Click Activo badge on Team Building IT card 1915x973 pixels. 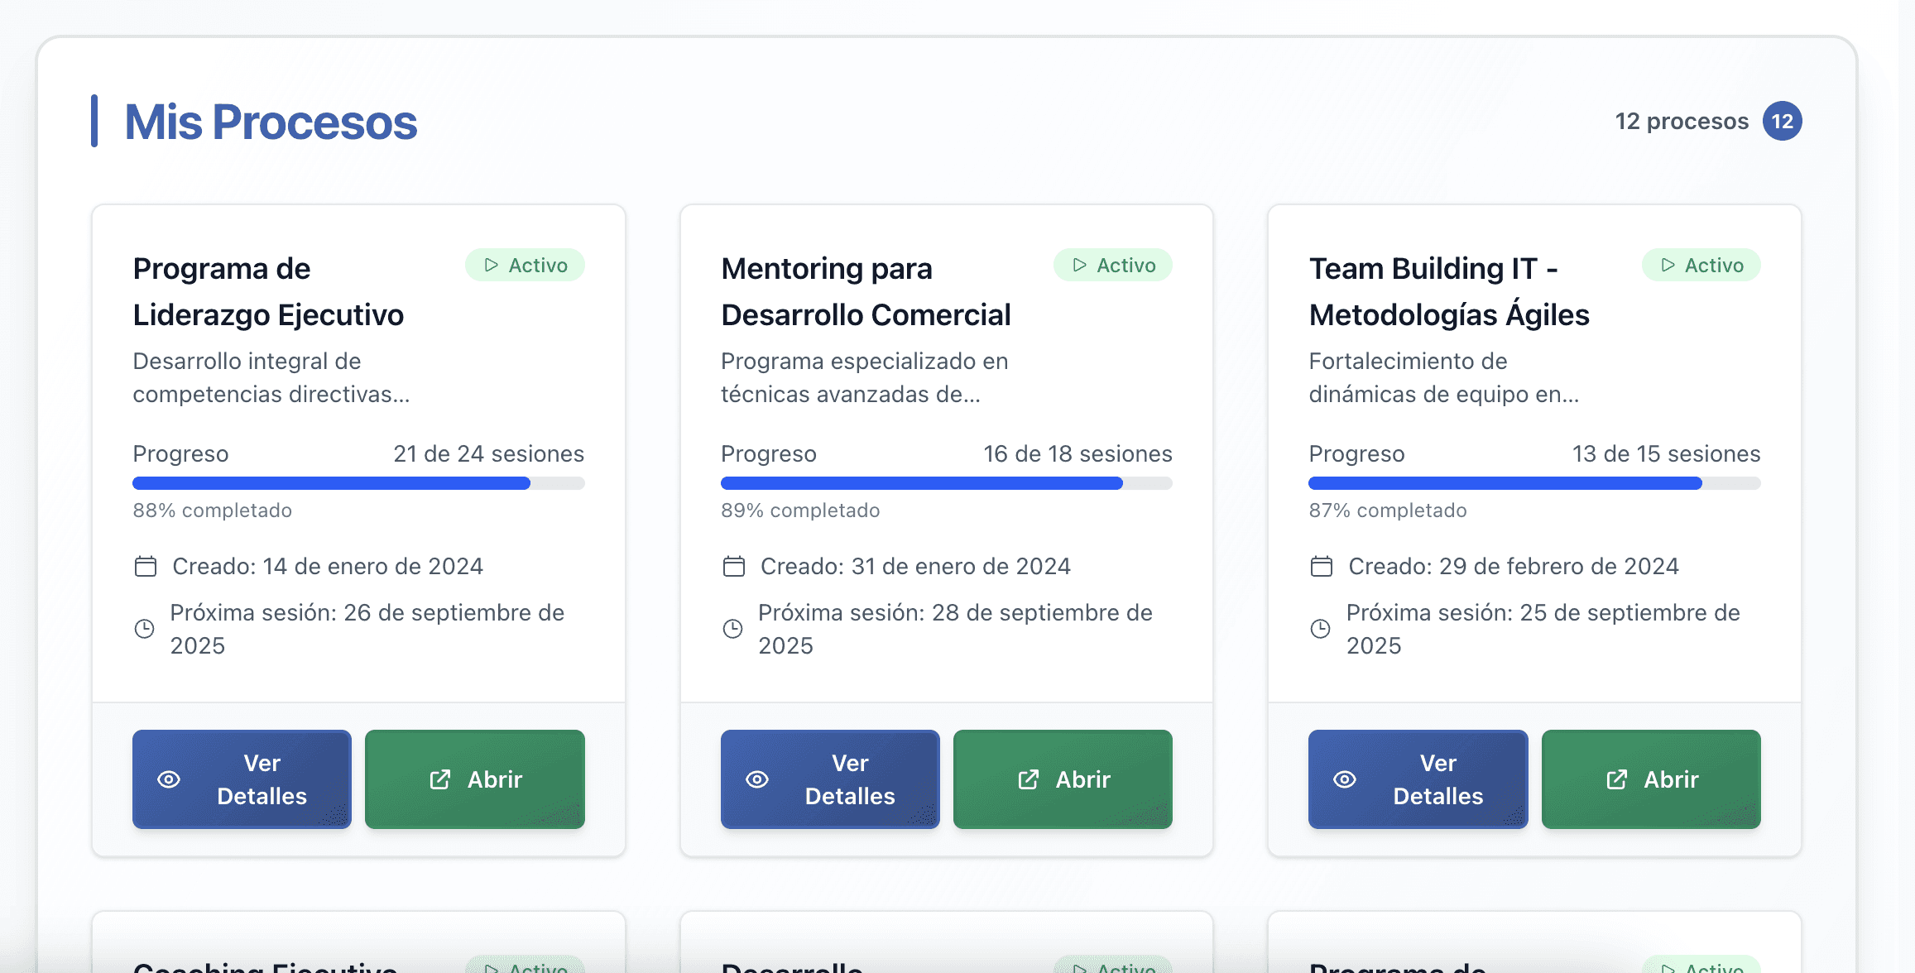coord(1701,266)
